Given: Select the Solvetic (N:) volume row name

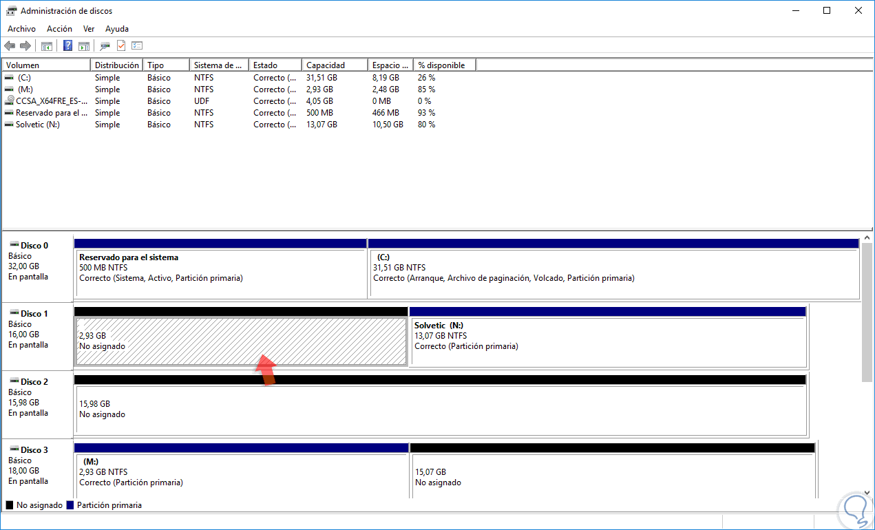Looking at the screenshot, I should (x=38, y=125).
